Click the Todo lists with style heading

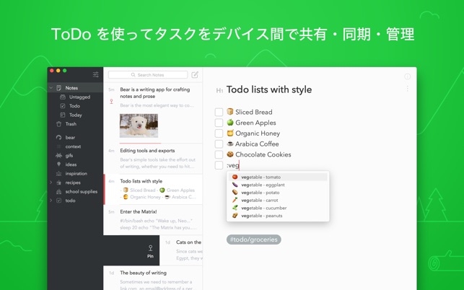click(269, 89)
